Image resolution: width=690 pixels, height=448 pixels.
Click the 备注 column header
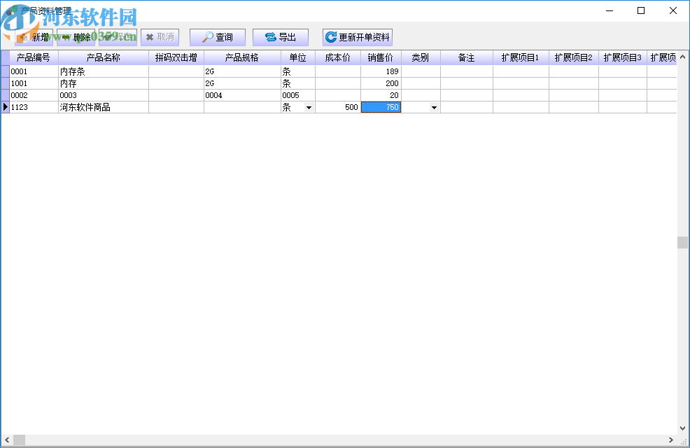pyautogui.click(x=467, y=57)
